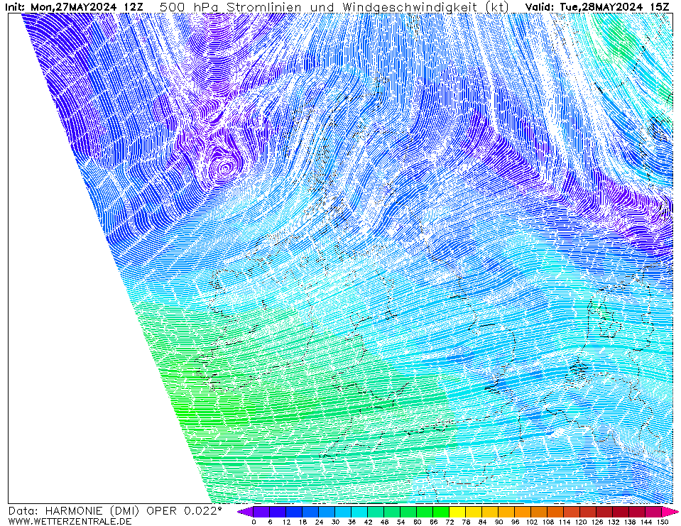The width and height of the screenshot is (681, 526).
Task: Pick the yellow 72–78 kt legend swatch
Action: [458, 512]
